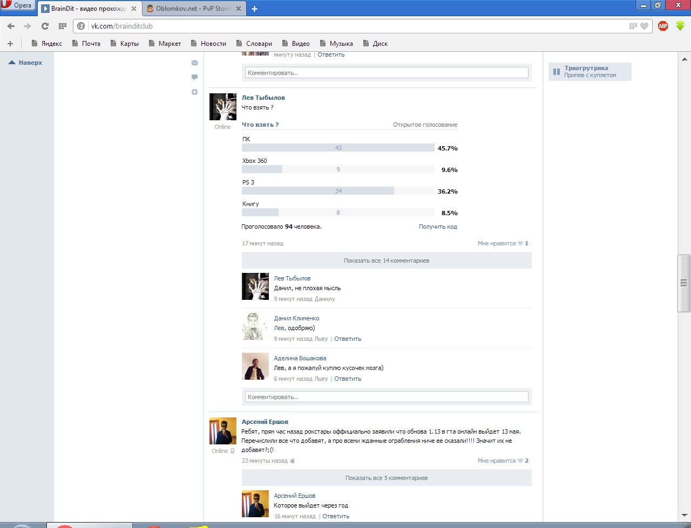Screen dimensions: 691x528
Task: Open the Opera main menu
Action: pyautogui.click(x=18, y=6)
